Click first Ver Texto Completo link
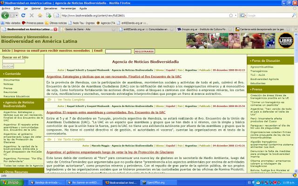The height and width of the screenshot is (186, 298). (71, 100)
